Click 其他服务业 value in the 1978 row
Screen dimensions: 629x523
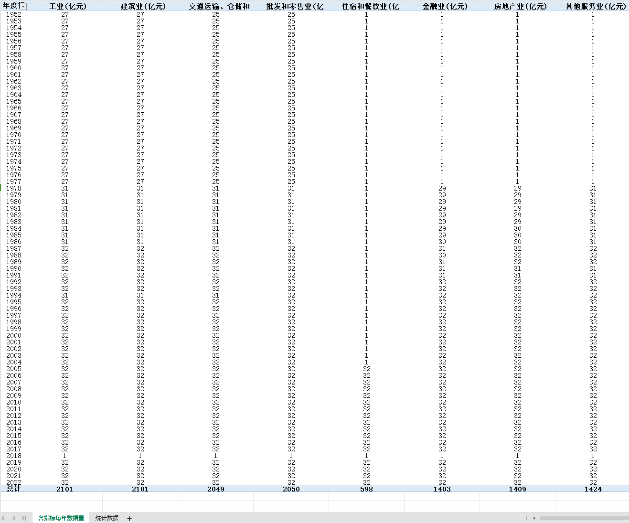pyautogui.click(x=593, y=188)
